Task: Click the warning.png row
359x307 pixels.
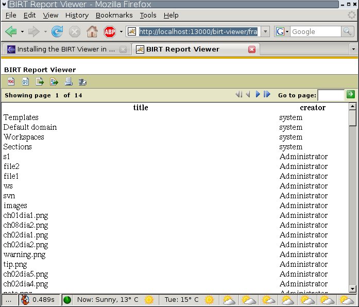Action: pyautogui.click(x=25, y=254)
